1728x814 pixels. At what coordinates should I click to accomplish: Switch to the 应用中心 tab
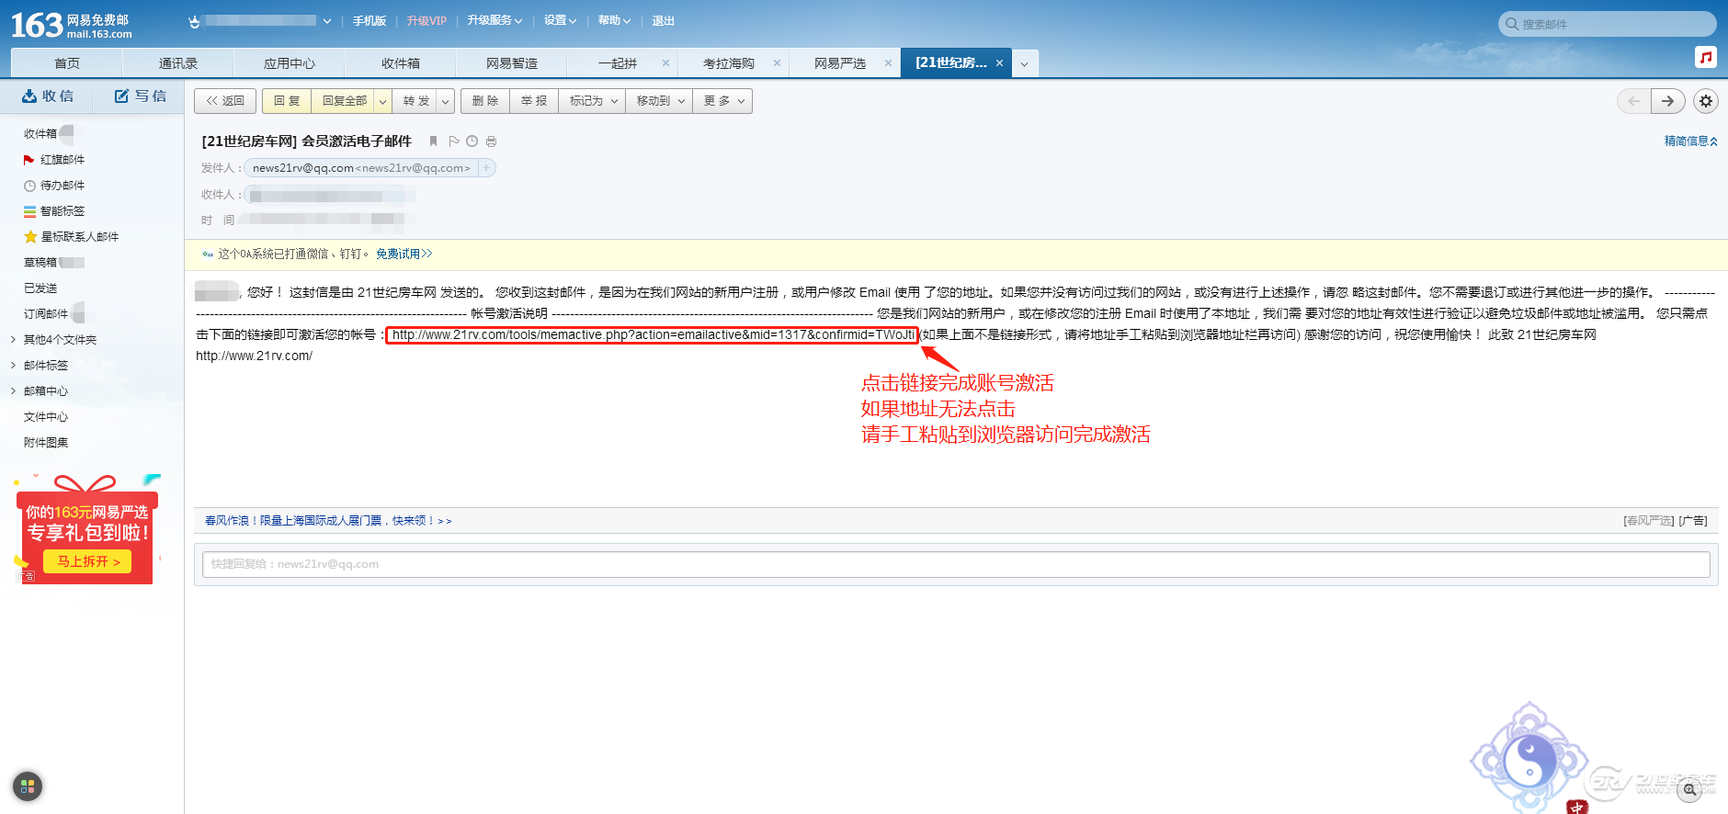(x=290, y=63)
